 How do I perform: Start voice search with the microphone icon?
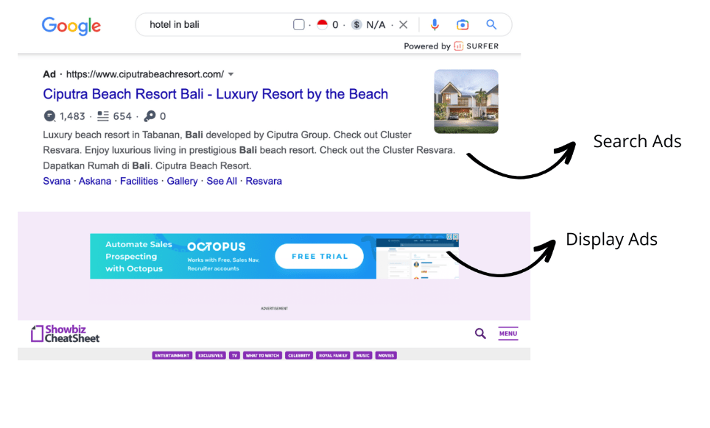[435, 24]
